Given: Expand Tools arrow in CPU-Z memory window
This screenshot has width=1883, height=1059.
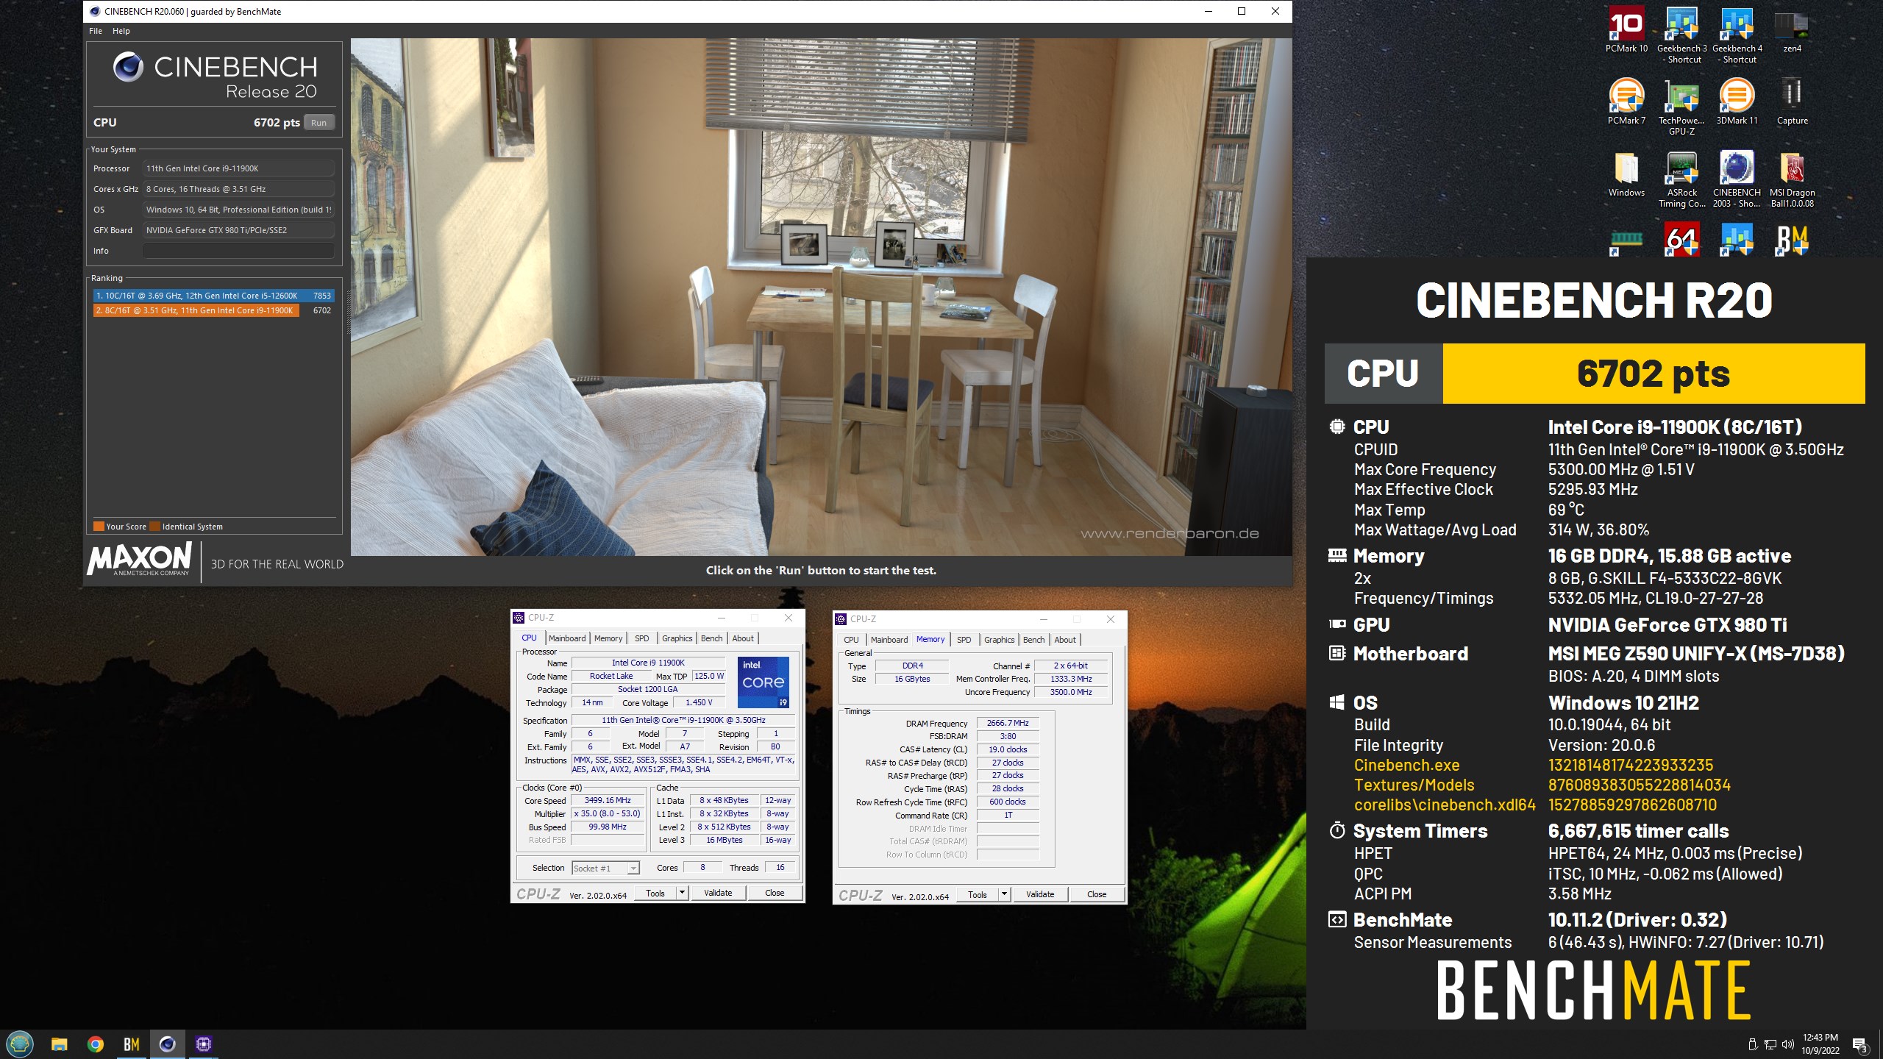Looking at the screenshot, I should tap(1004, 894).
